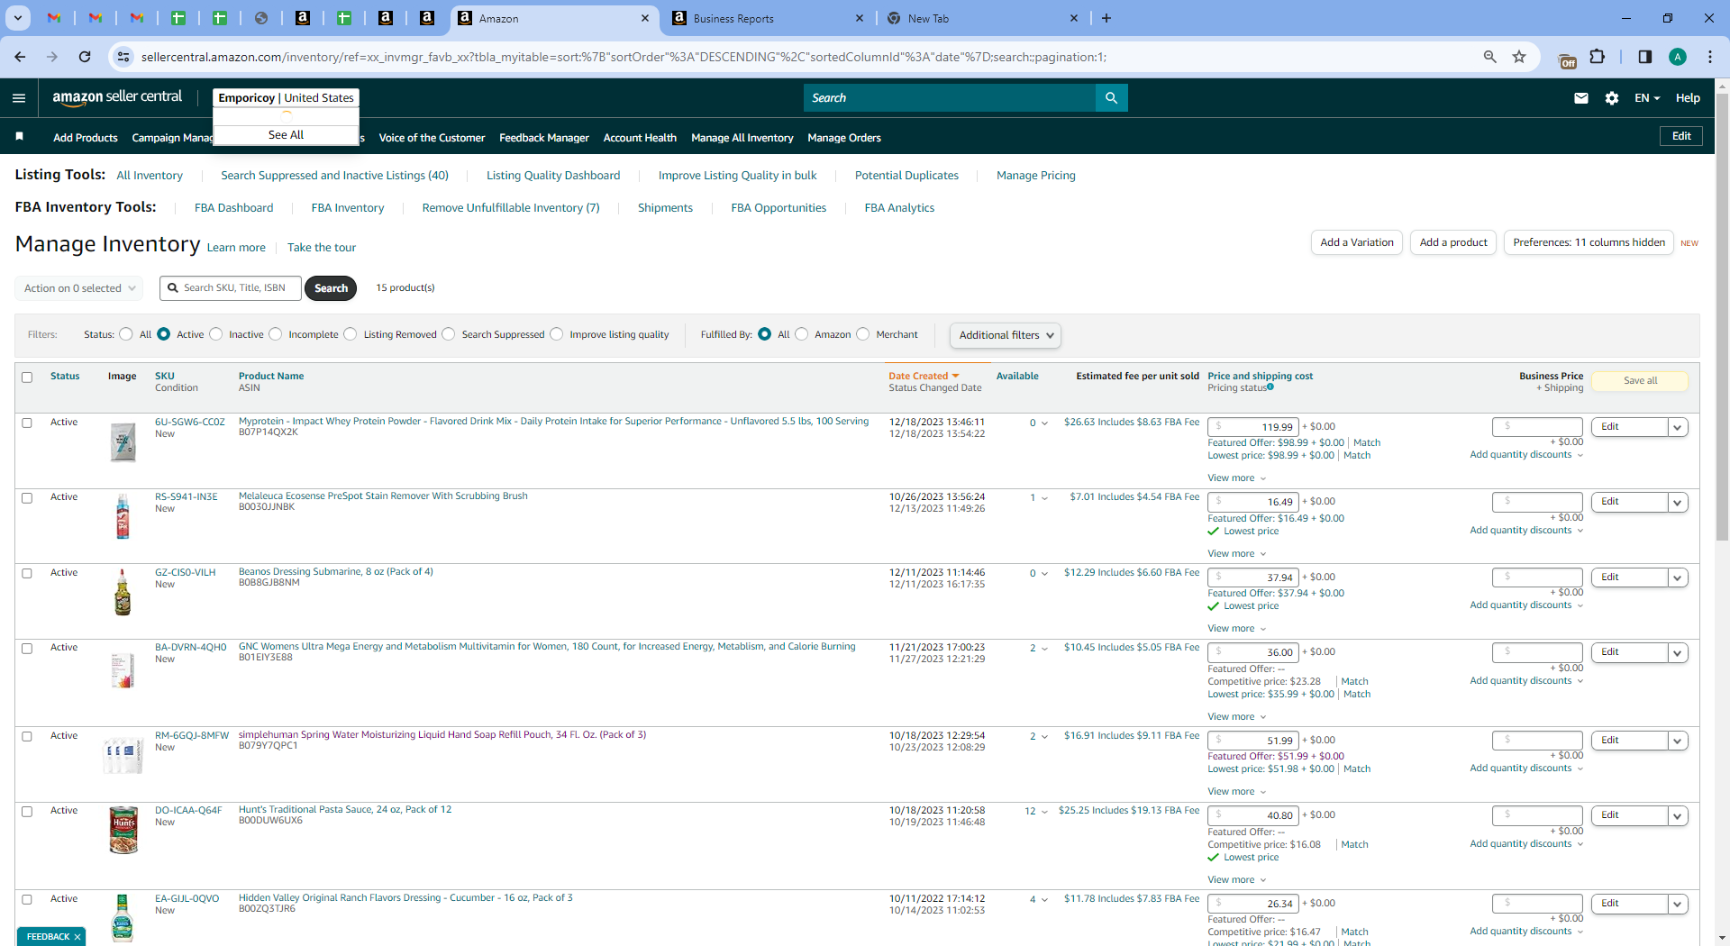
Task: Open the Chrome three-dot menu
Action: 1710,57
